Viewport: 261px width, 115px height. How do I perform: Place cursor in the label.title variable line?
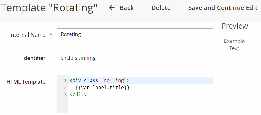pos(141,88)
